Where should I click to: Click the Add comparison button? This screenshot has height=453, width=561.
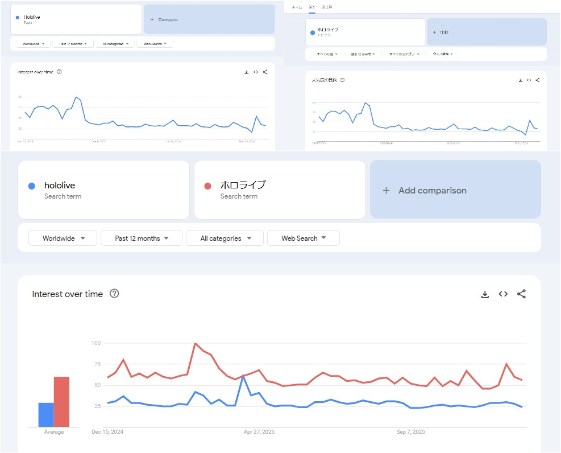click(455, 190)
